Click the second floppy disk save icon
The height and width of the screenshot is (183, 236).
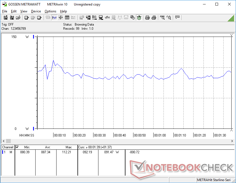pos(12,18)
